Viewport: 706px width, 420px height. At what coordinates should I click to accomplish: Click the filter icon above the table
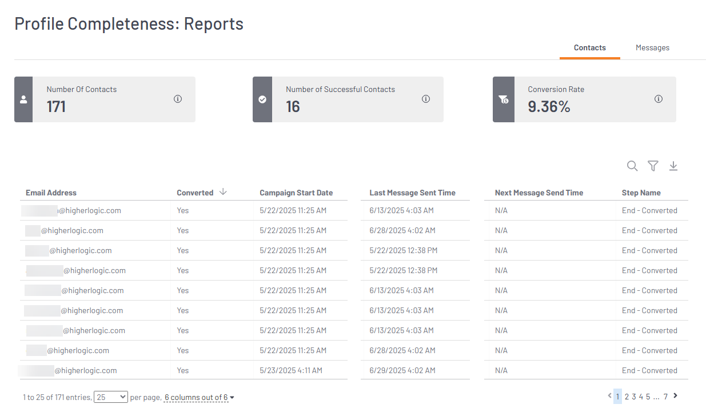pyautogui.click(x=653, y=166)
